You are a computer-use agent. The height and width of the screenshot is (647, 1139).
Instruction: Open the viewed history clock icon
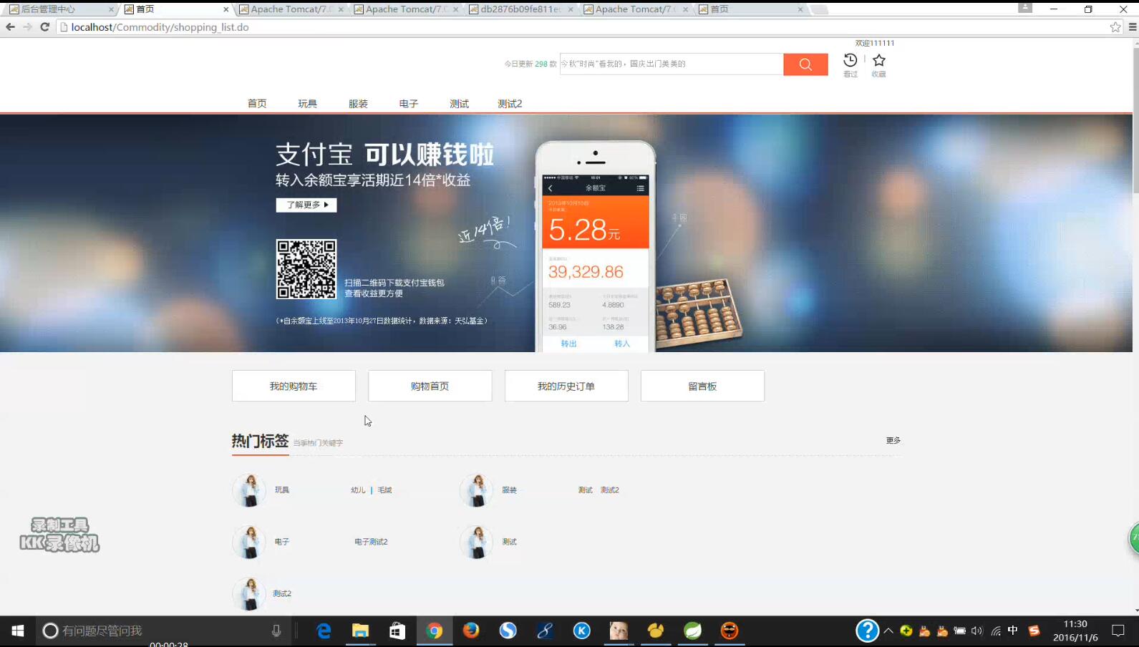850,61
